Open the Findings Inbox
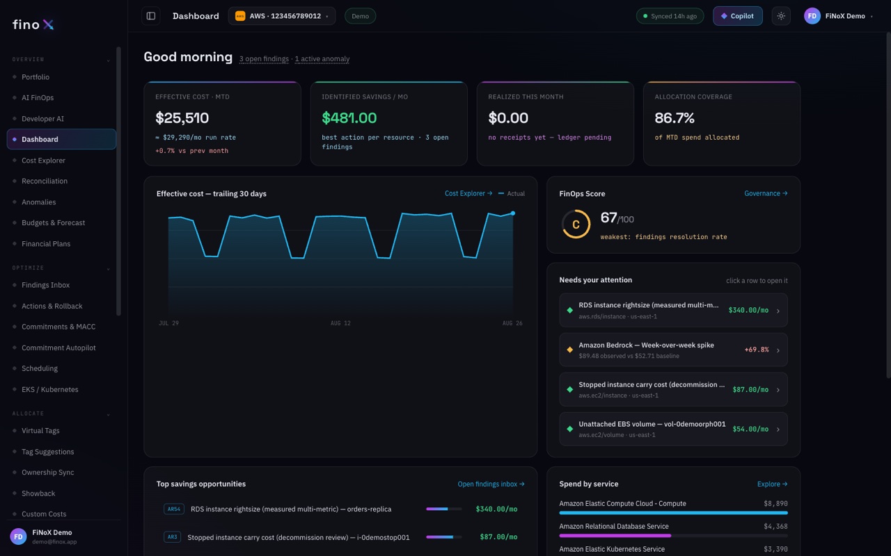Screen dimensions: 891x556 61,285
